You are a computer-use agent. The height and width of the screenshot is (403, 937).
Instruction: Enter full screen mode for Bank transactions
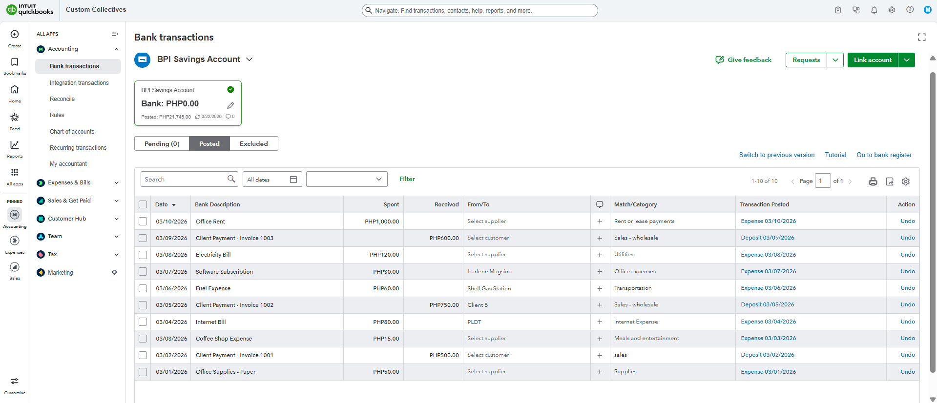pyautogui.click(x=921, y=37)
